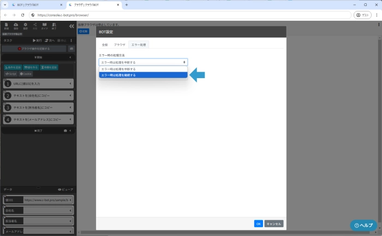Switch to the 全般 tab
382x236 pixels.
click(x=105, y=44)
